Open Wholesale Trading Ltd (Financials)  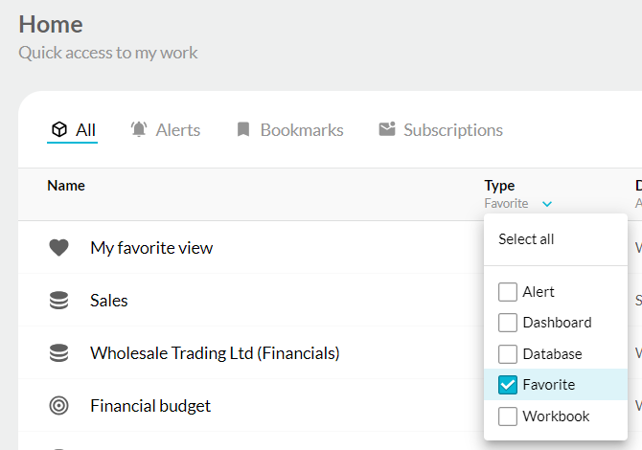tap(215, 353)
